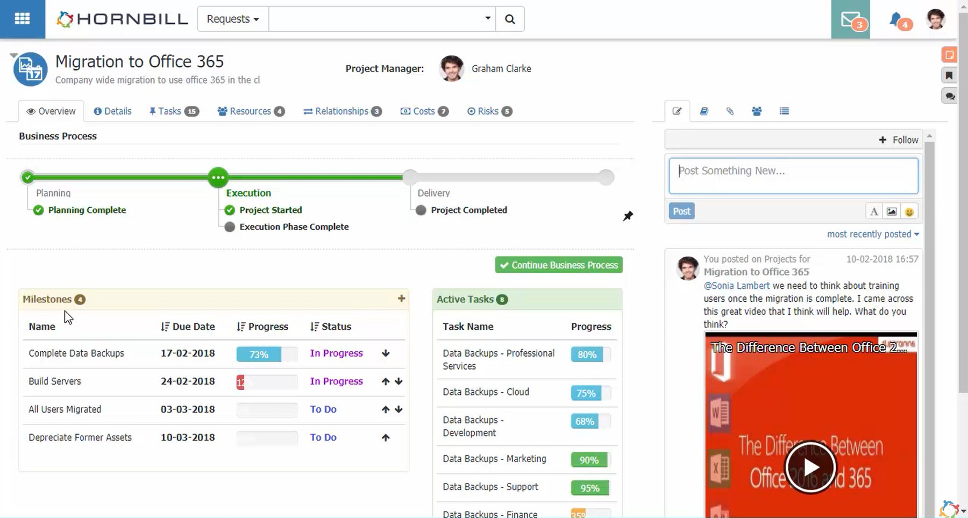The width and height of the screenshot is (968, 518).
Task: Open the most recently posted sort dropdown
Action: (872, 234)
